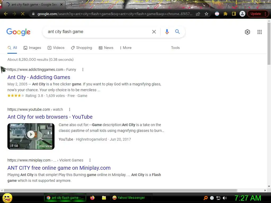This screenshot has height=203, width=271.
Task: Bookmark this page with the star
Action: click(206, 14)
